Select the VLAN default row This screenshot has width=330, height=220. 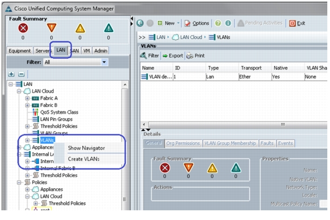click(234, 77)
